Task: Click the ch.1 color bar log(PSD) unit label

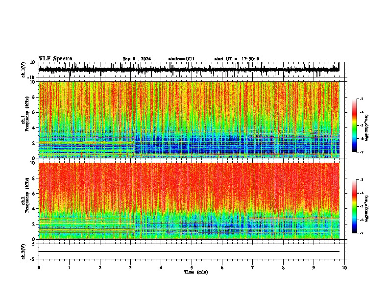Action: click(x=367, y=127)
